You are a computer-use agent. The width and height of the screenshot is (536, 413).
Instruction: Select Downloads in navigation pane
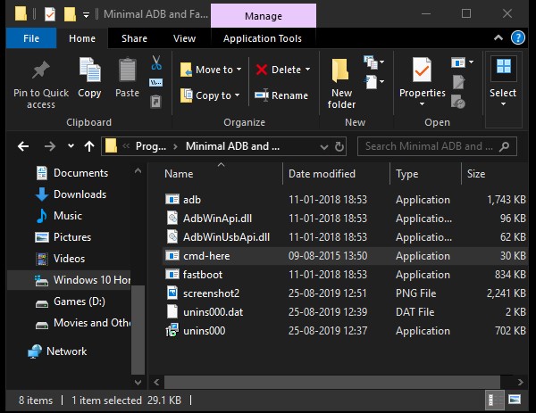click(x=71, y=194)
